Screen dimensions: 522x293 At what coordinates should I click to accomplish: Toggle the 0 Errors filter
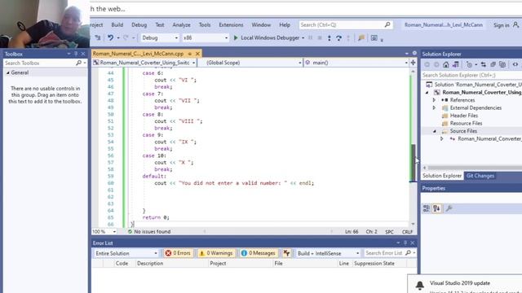pyautogui.click(x=178, y=253)
